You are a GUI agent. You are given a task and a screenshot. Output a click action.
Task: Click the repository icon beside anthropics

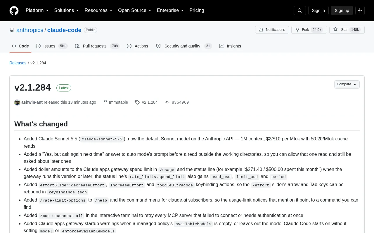(x=12, y=30)
